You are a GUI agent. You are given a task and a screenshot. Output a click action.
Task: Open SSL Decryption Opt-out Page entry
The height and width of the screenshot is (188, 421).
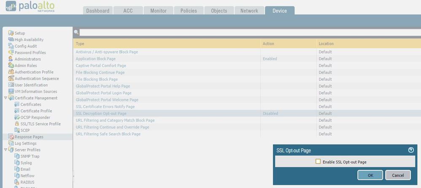(101, 113)
